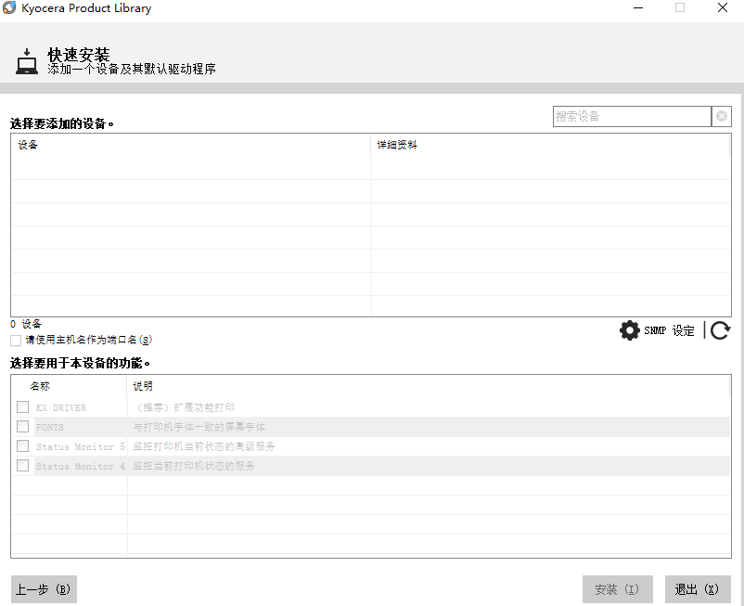The height and width of the screenshot is (606, 744).
Task: Click the gray X inside the 搜索设备 field
Action: coord(721,116)
